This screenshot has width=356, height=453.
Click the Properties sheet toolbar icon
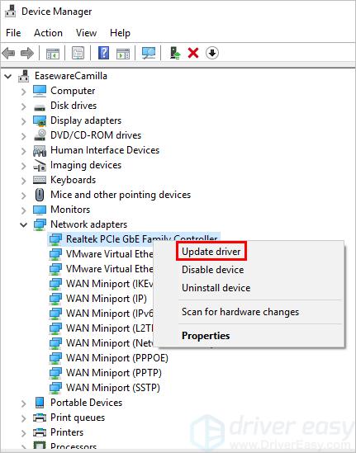(x=78, y=53)
